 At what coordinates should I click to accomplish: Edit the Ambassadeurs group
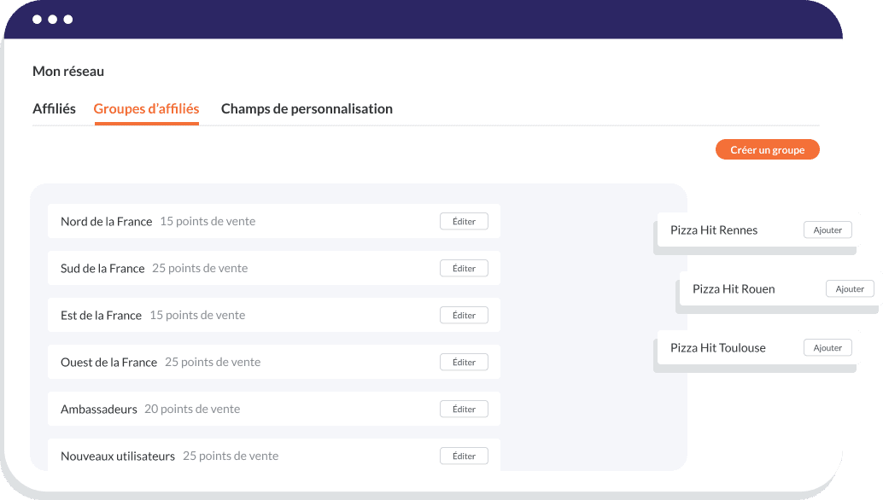(x=464, y=408)
